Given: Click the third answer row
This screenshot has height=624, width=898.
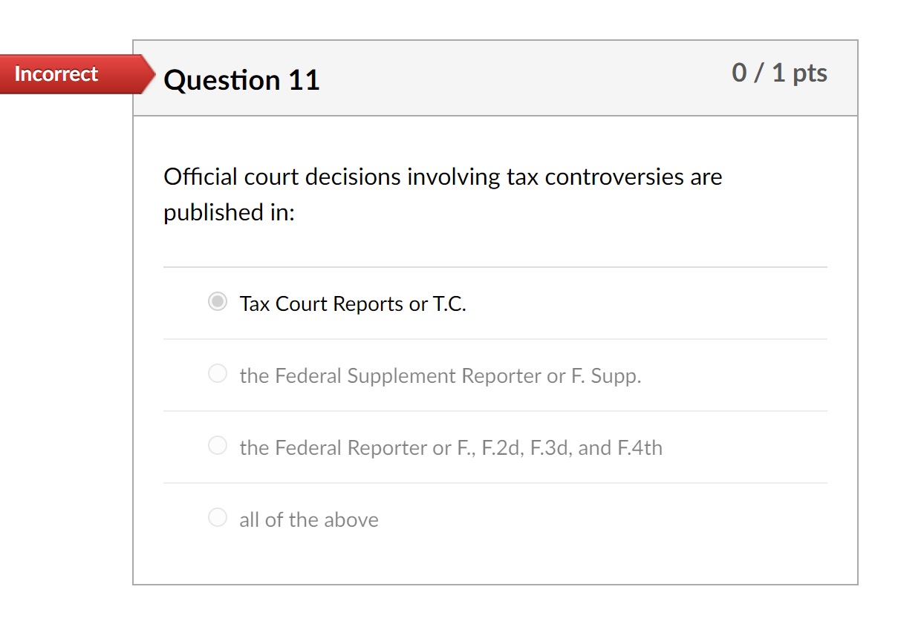Looking at the screenshot, I should click(x=495, y=447).
